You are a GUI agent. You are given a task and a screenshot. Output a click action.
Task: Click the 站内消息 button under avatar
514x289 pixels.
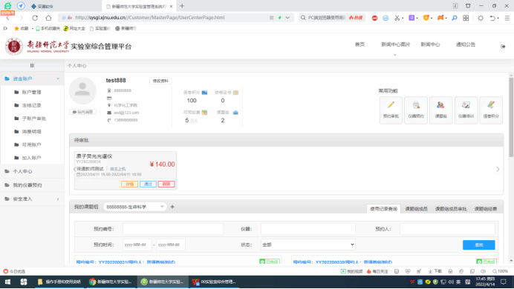[x=82, y=112]
